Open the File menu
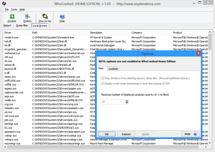 [6, 9]
